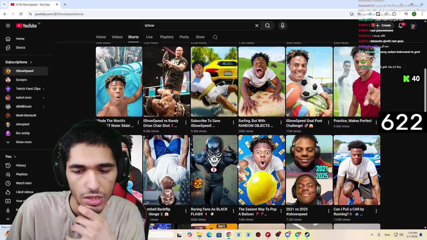Click the browser address bar URL
Screen dimensions: 427x240
[x=59, y=14]
